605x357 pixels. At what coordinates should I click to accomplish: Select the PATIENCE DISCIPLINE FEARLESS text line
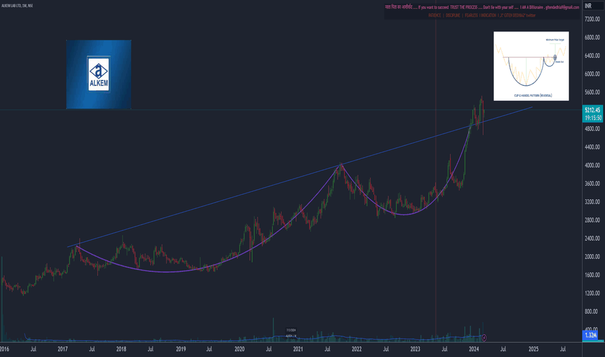(x=482, y=16)
